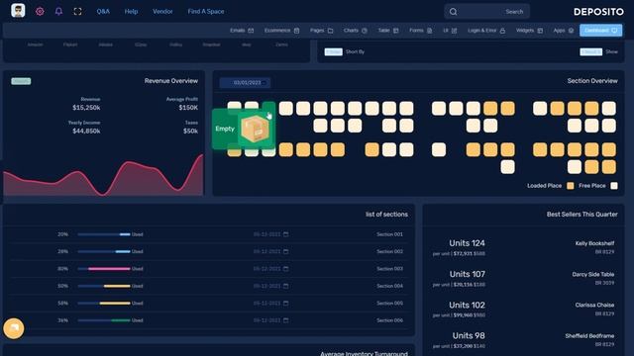Open the Widgets menu
634x356 pixels.
(x=529, y=31)
